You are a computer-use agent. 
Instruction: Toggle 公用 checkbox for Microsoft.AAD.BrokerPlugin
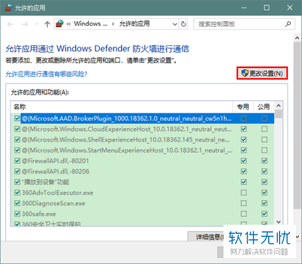click(x=265, y=118)
